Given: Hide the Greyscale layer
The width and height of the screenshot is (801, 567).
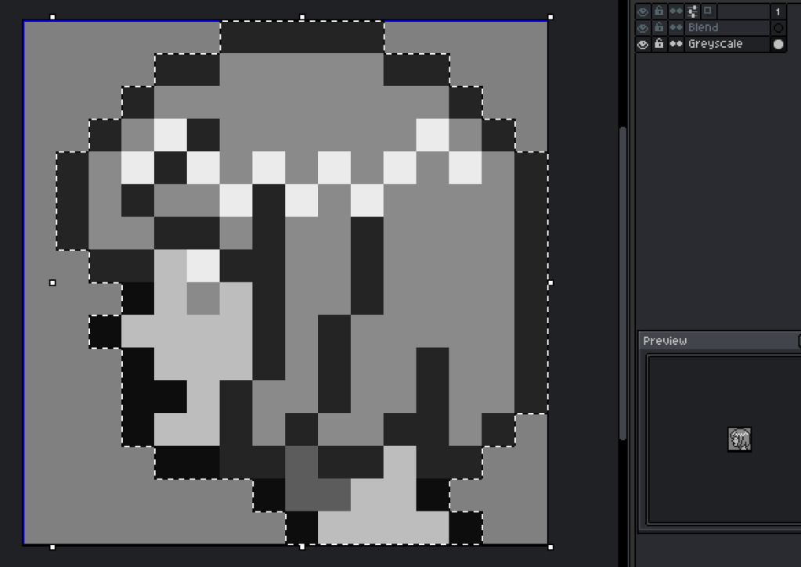Looking at the screenshot, I should click(642, 44).
